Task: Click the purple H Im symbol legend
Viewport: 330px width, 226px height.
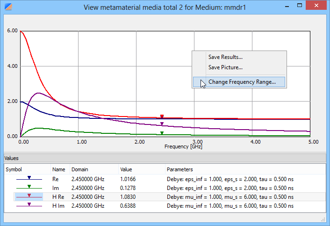Action: tap(29, 205)
